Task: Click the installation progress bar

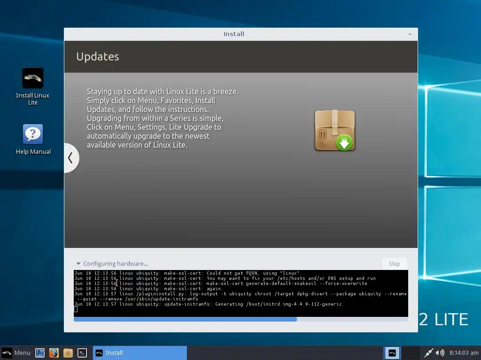Action: [241, 319]
